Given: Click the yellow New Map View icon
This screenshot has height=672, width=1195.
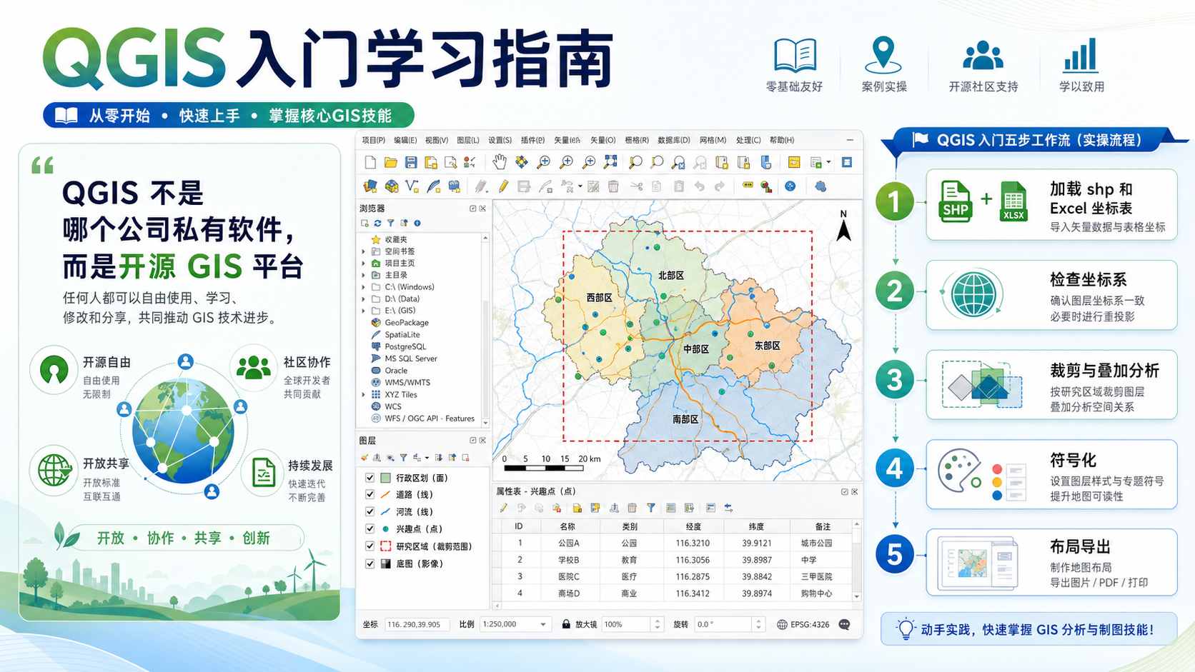Looking at the screenshot, I should 793,162.
